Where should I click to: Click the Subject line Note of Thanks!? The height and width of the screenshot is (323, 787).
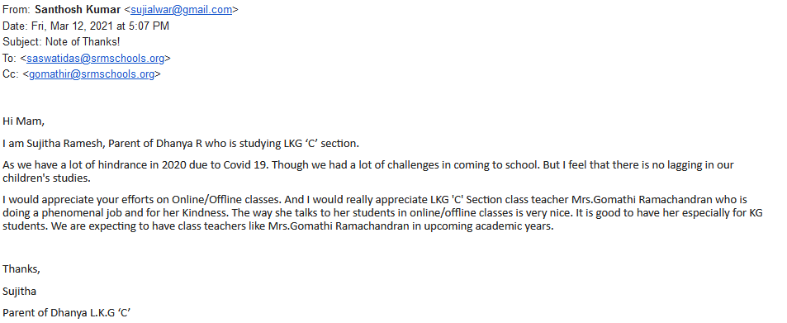pos(61,42)
